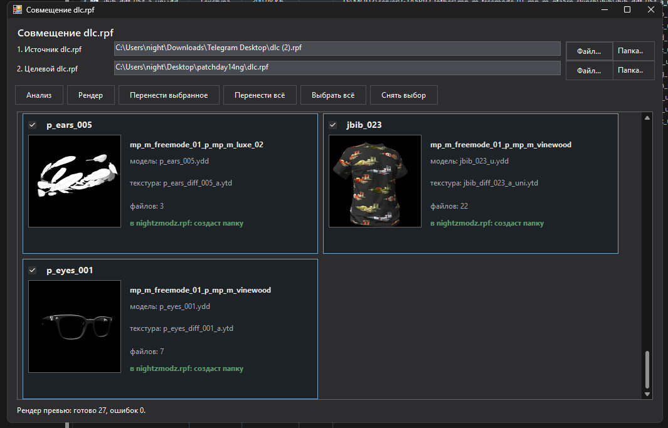Click the app icon in the title bar
Viewport: 668px width, 428px height.
17,9
